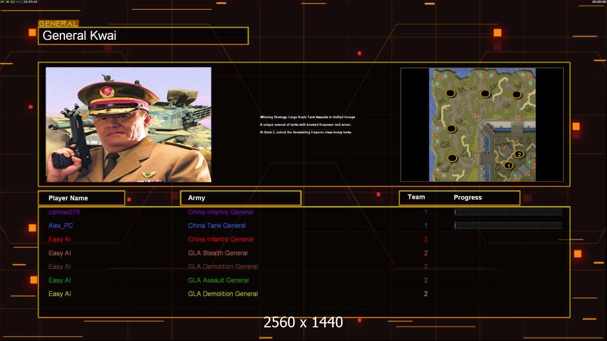This screenshot has width=607, height=341.
Task: Select the empty top-middle start position on the map
Action: point(485,93)
